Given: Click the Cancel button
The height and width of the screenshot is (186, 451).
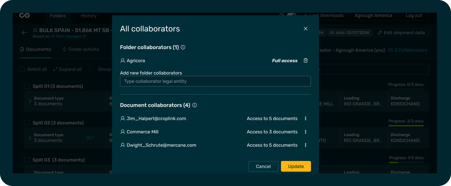Looking at the screenshot, I should click(x=263, y=167).
